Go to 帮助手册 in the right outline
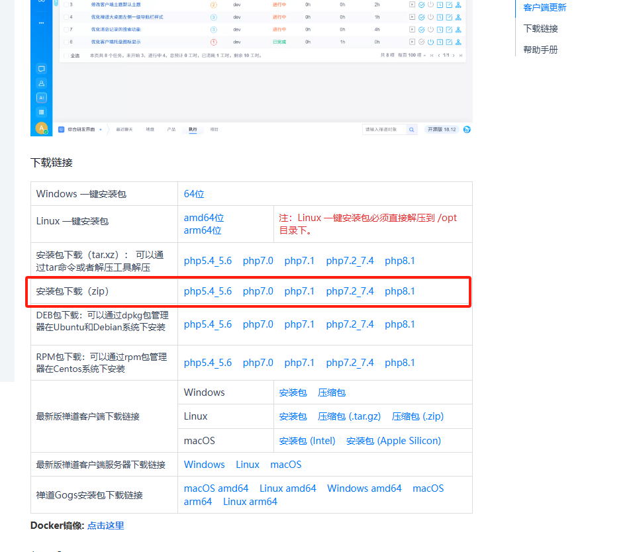This screenshot has width=633, height=552. pyautogui.click(x=540, y=50)
